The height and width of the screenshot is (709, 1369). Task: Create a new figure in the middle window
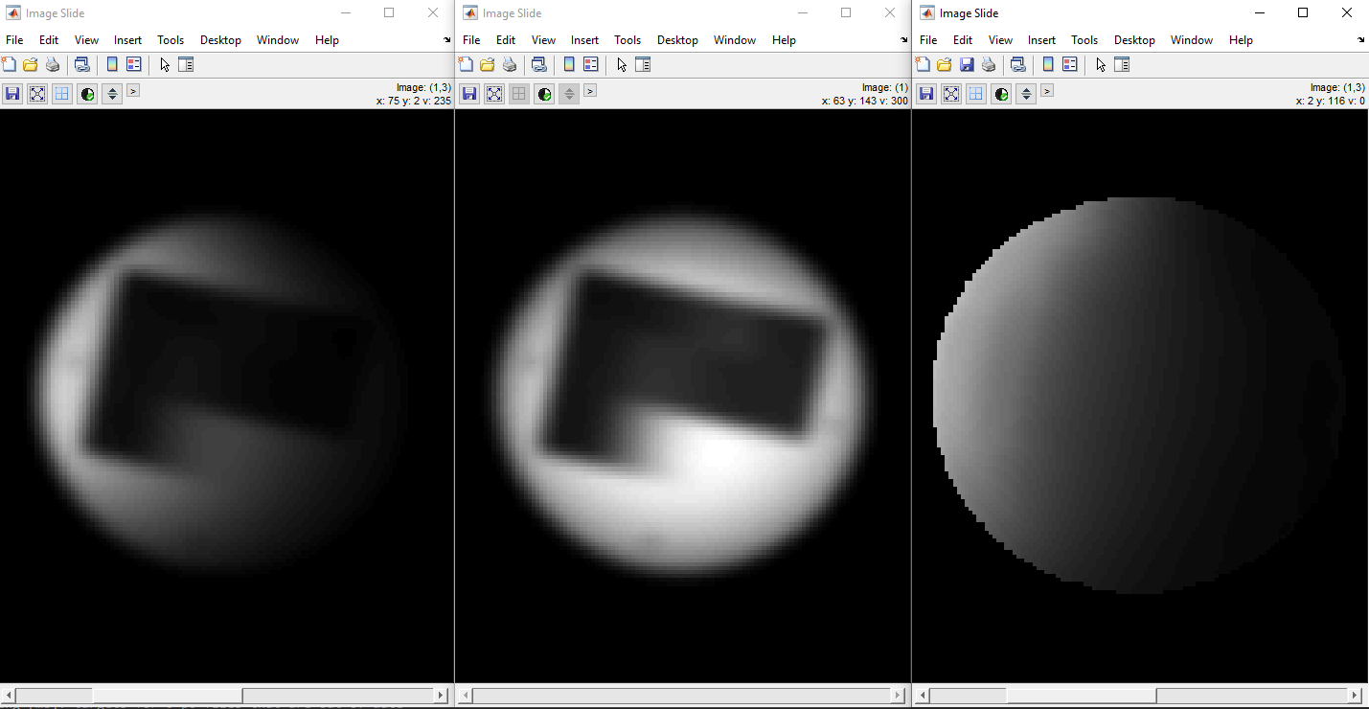coord(466,64)
